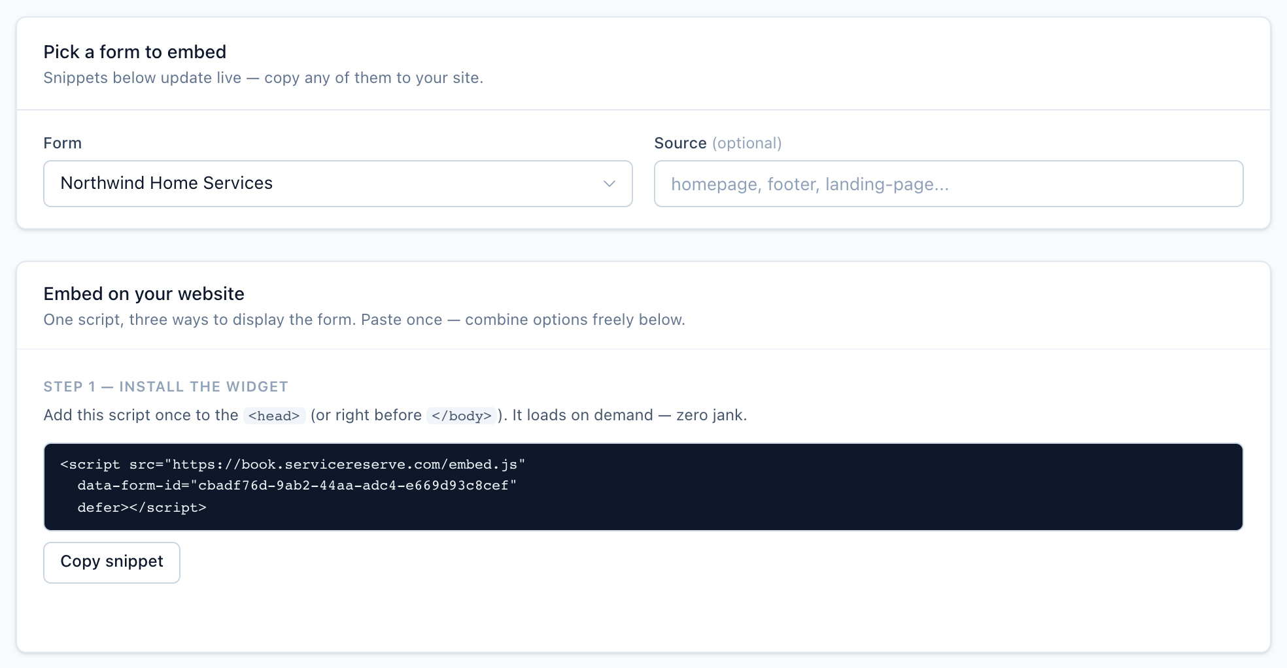Click the Copy snippet button

[112, 562]
